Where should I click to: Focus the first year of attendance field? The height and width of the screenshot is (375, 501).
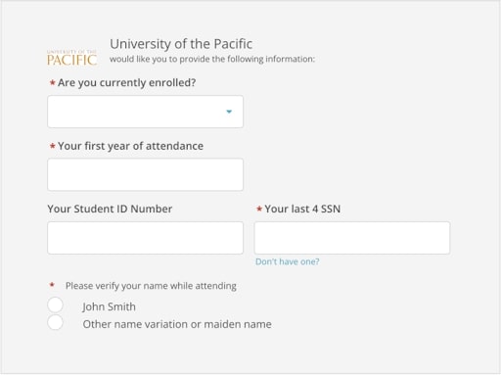click(145, 174)
